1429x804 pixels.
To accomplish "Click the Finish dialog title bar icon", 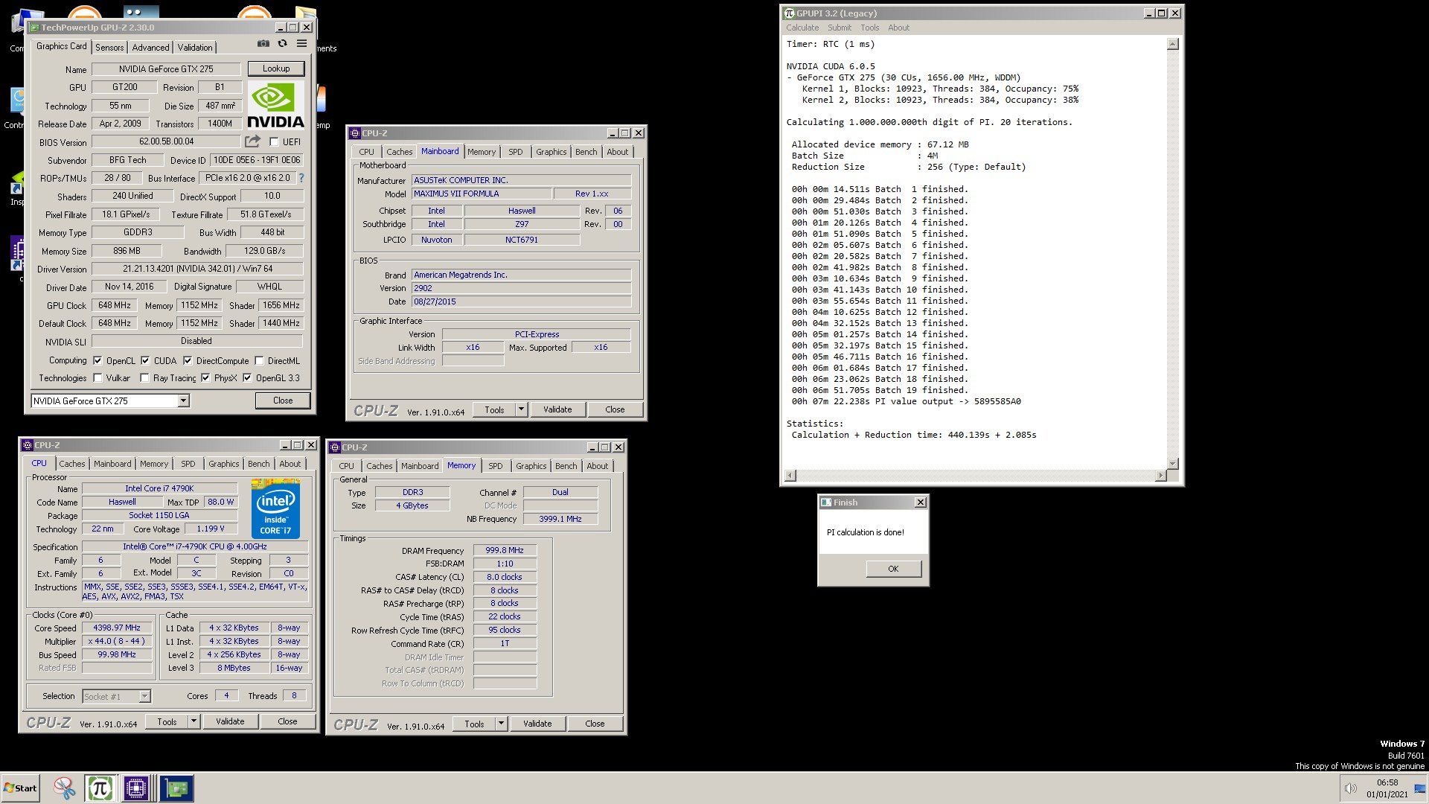I will click(826, 502).
